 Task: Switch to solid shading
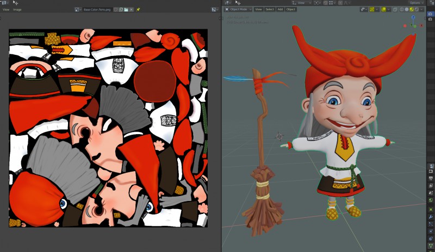click(407, 9)
